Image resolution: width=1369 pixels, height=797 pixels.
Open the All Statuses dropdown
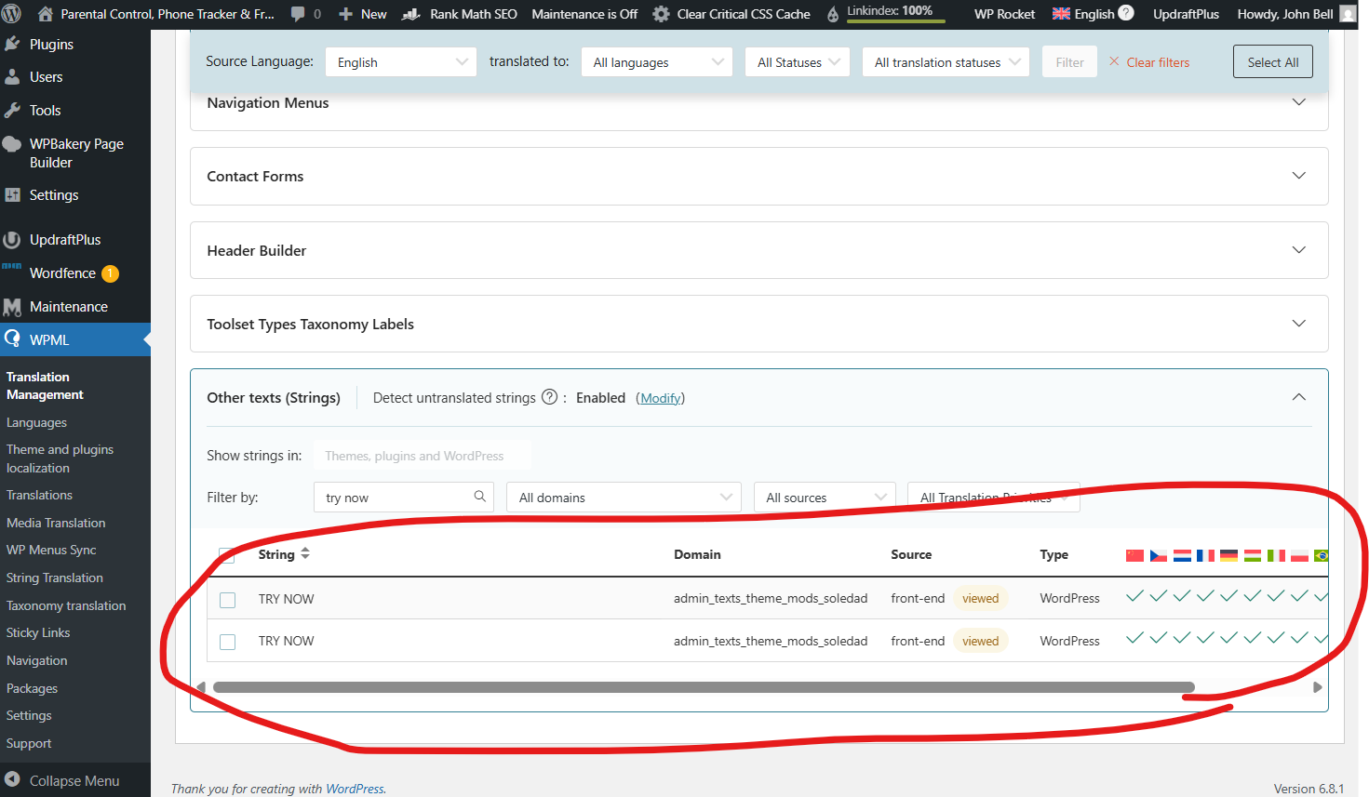tap(798, 62)
